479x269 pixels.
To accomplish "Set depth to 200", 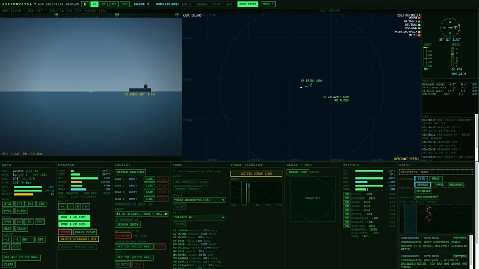I will tap(40, 221).
